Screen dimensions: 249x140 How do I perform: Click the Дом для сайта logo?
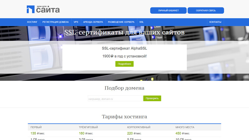pos(43,9)
